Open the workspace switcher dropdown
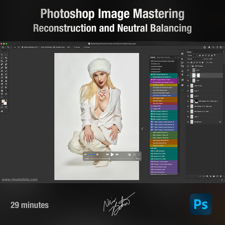This screenshot has height=225, width=225. (x=222, y=47)
